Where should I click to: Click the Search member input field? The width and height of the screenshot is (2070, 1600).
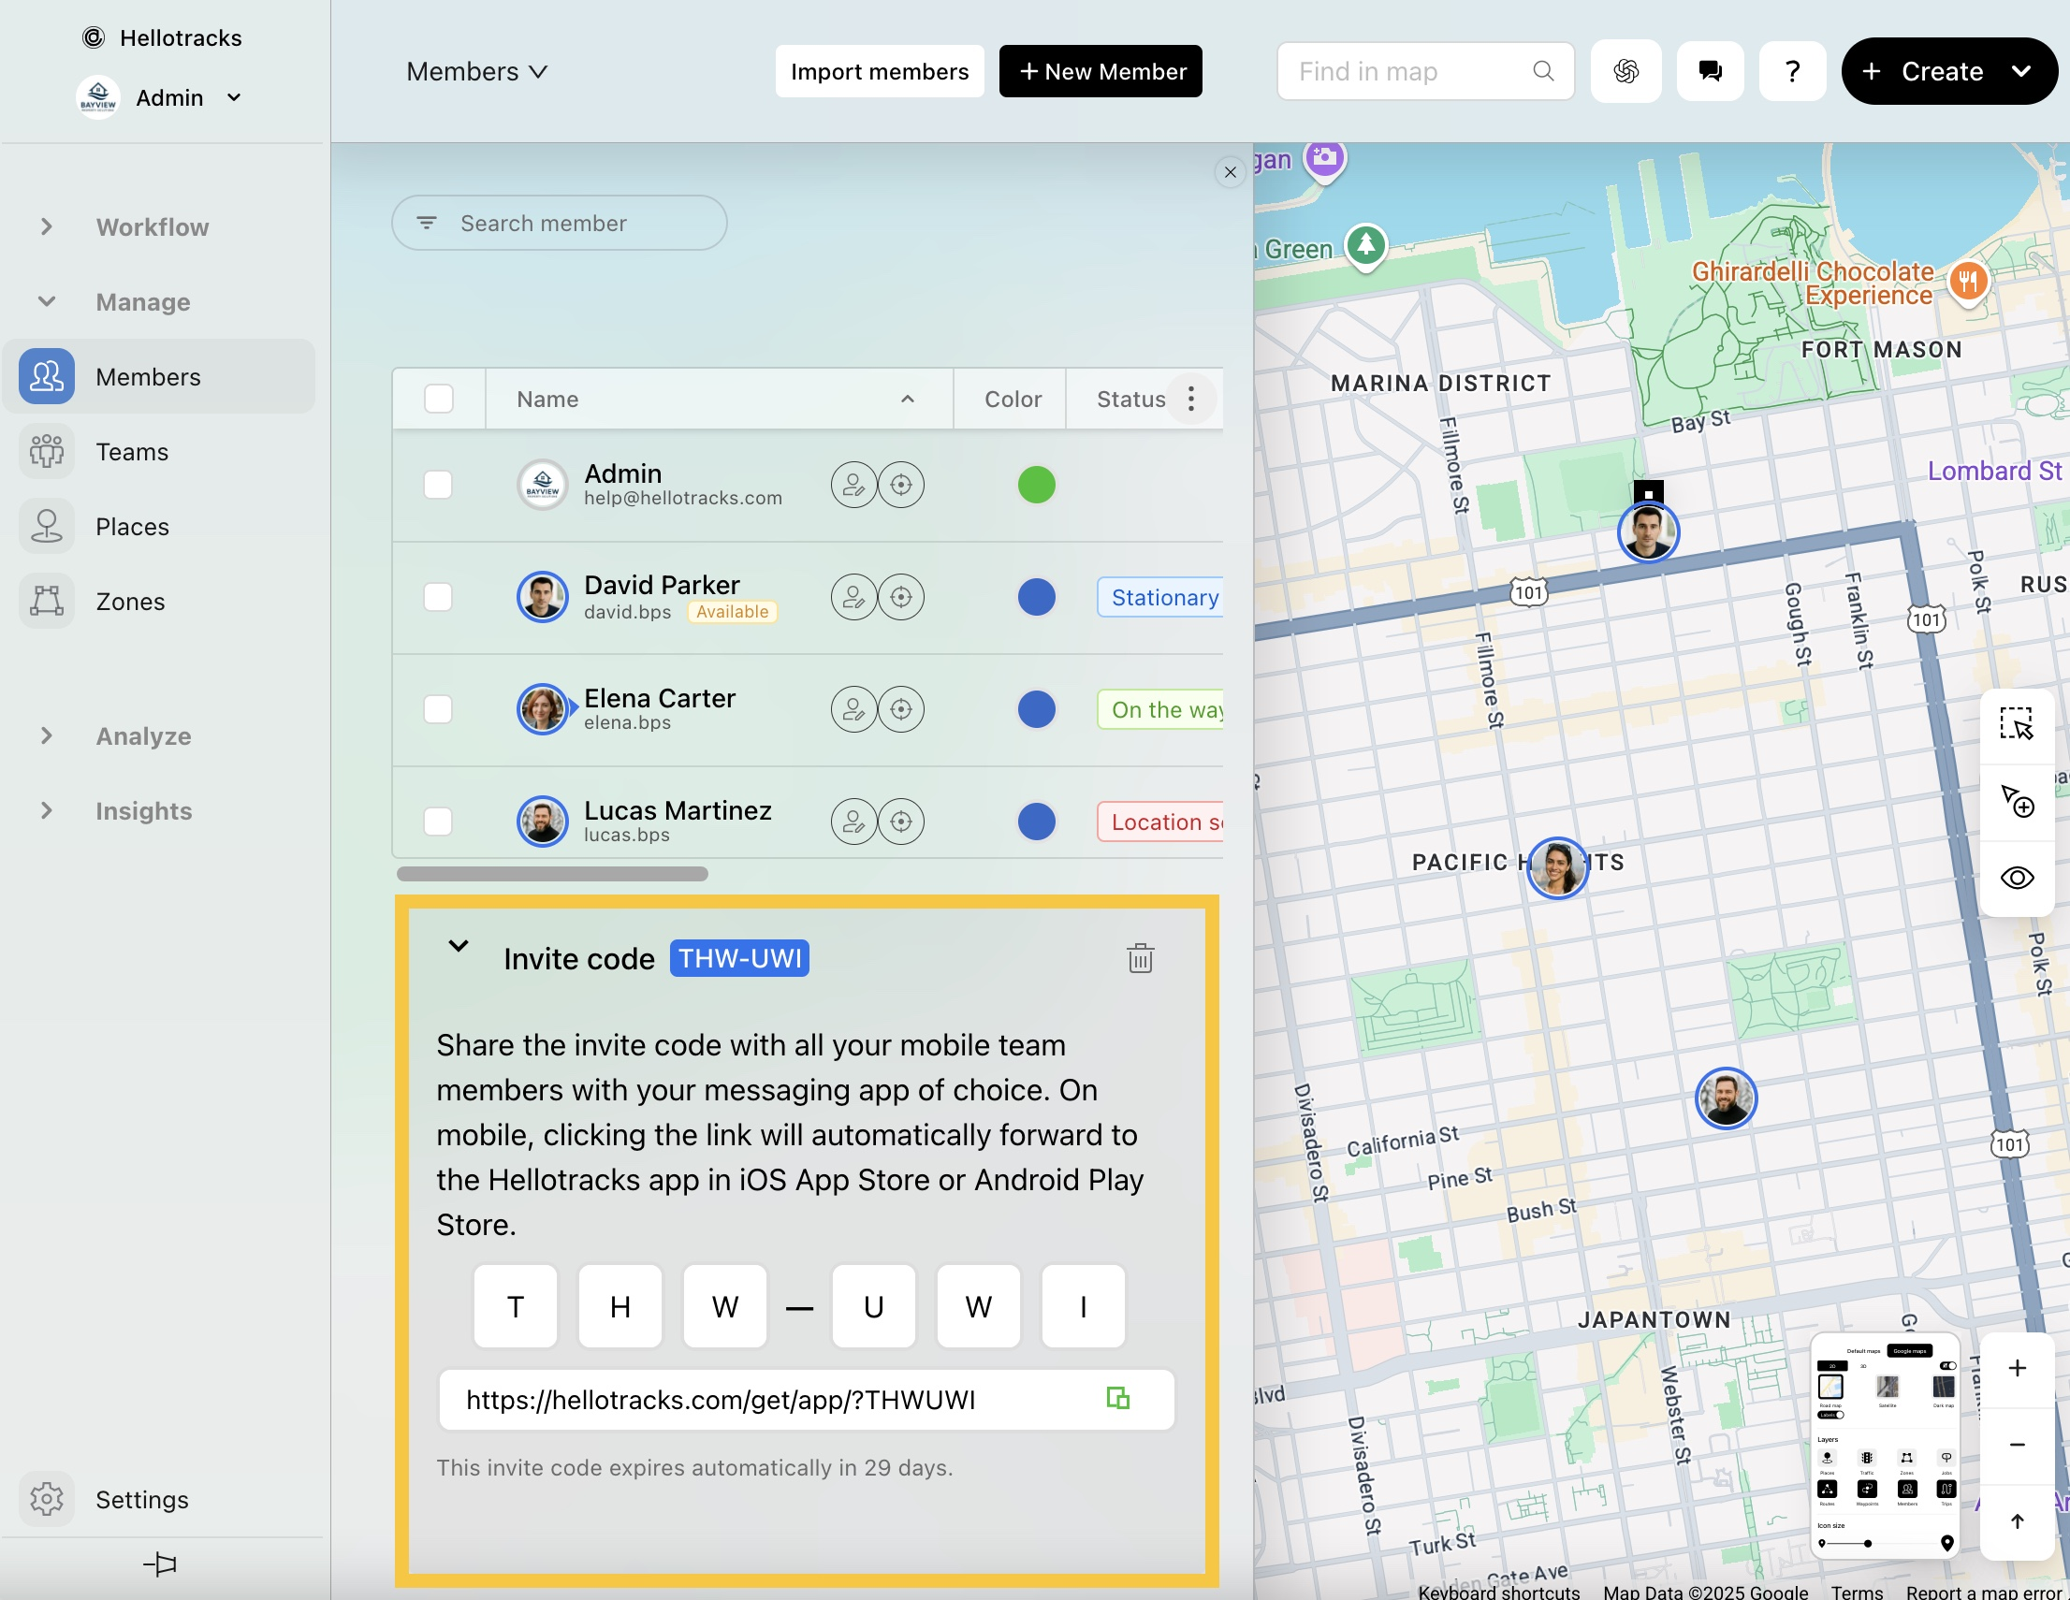[560, 223]
